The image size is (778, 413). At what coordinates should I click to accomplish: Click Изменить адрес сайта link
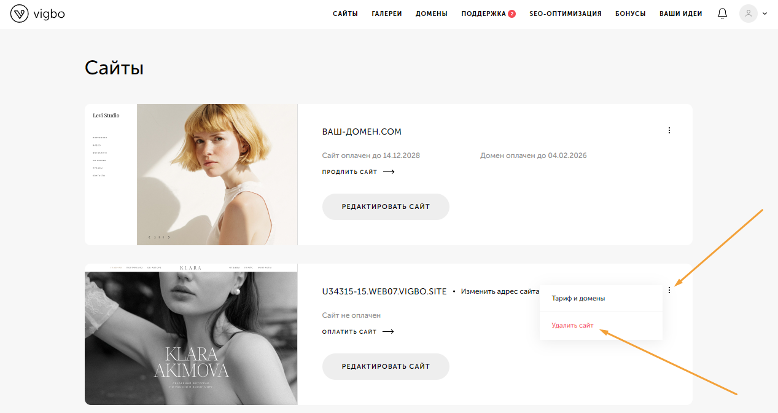point(499,291)
